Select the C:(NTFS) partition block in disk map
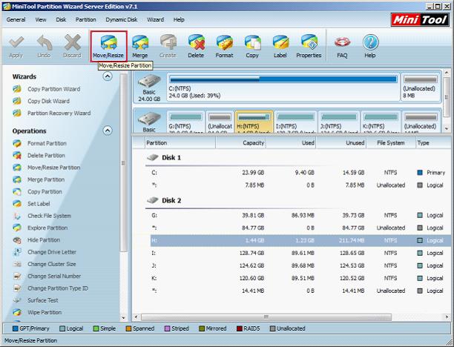 click(x=283, y=87)
